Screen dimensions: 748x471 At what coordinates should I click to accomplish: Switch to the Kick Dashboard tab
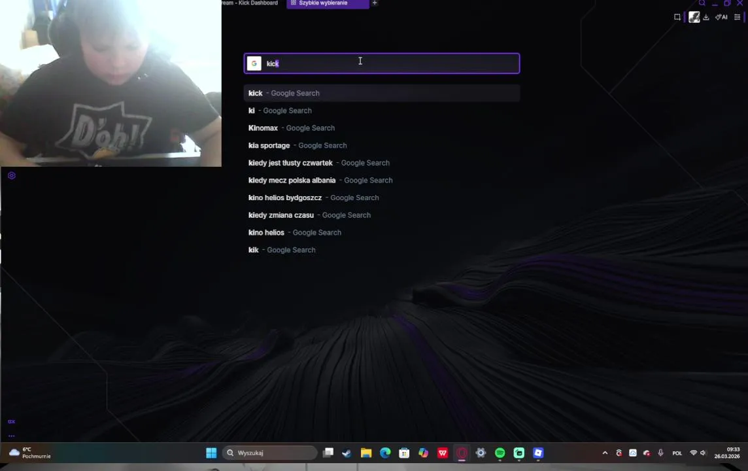click(x=250, y=3)
